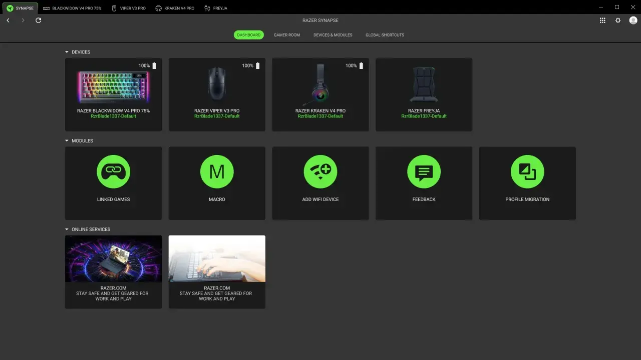Viewport: 641px width, 360px height.
Task: Click the 100% battery text on Kraken card
Action: pyautogui.click(x=351, y=65)
